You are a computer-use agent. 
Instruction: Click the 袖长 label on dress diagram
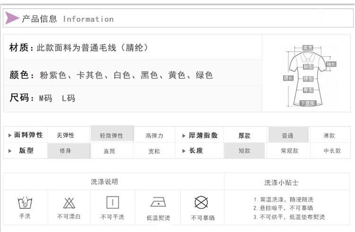click(331, 64)
